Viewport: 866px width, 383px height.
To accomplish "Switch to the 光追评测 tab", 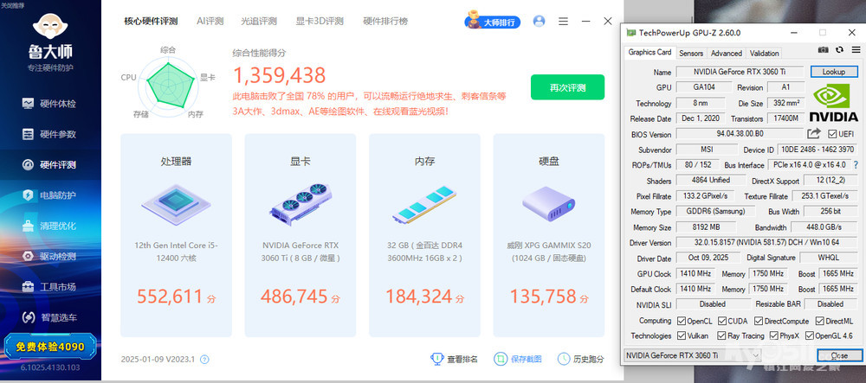I will [259, 21].
